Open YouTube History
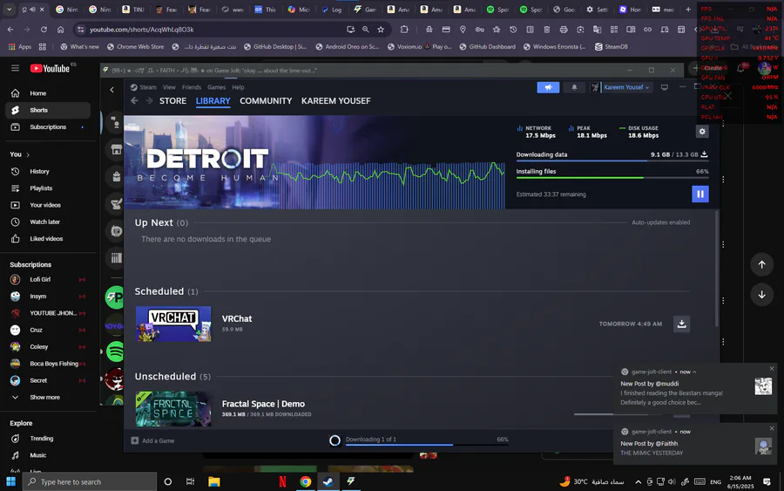Screen dimensions: 784x491 pyautogui.click(x=48, y=171)
